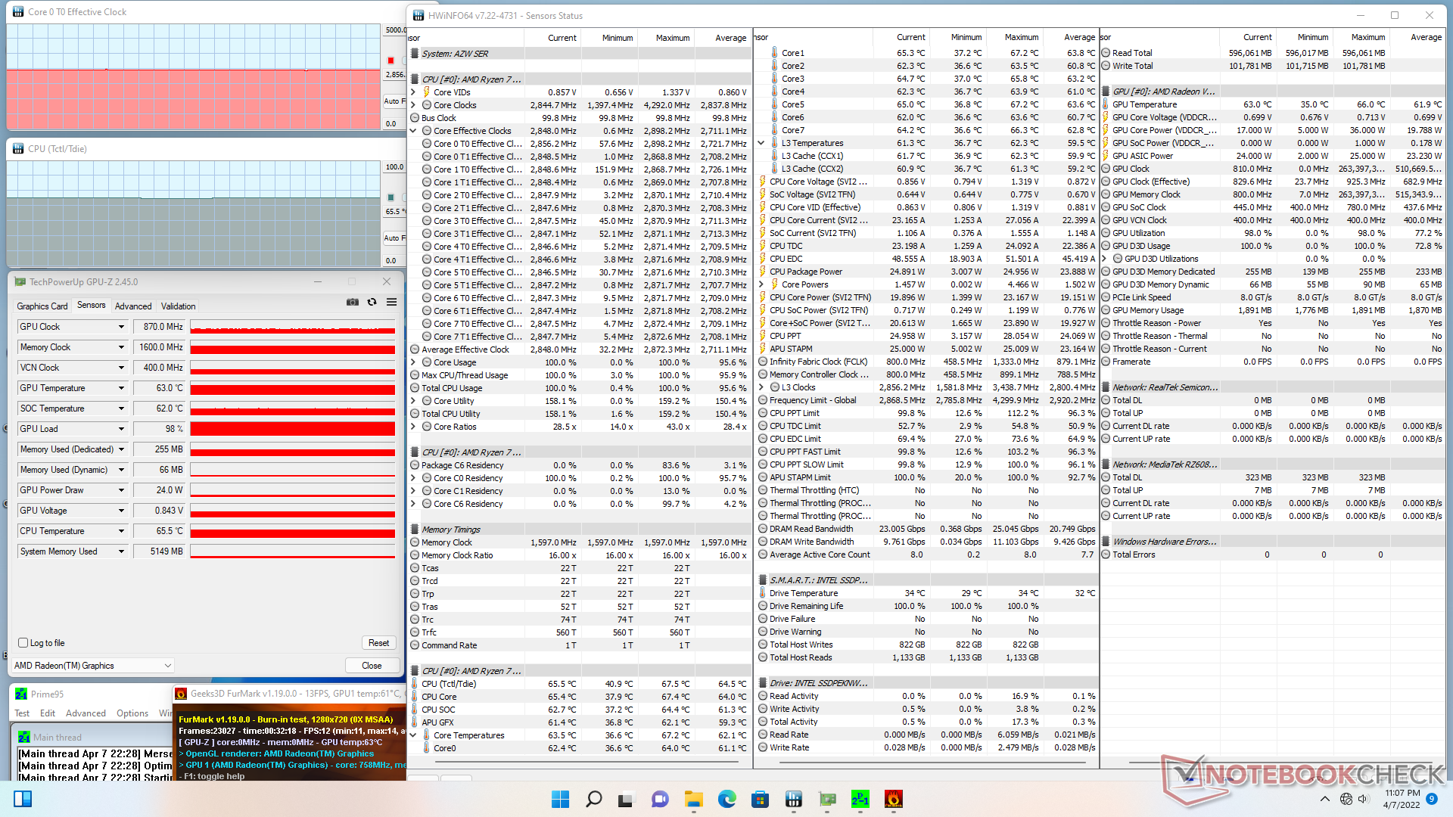Switch to GPU-Z taskbar icon
This screenshot has width=1453, height=817.
(827, 799)
